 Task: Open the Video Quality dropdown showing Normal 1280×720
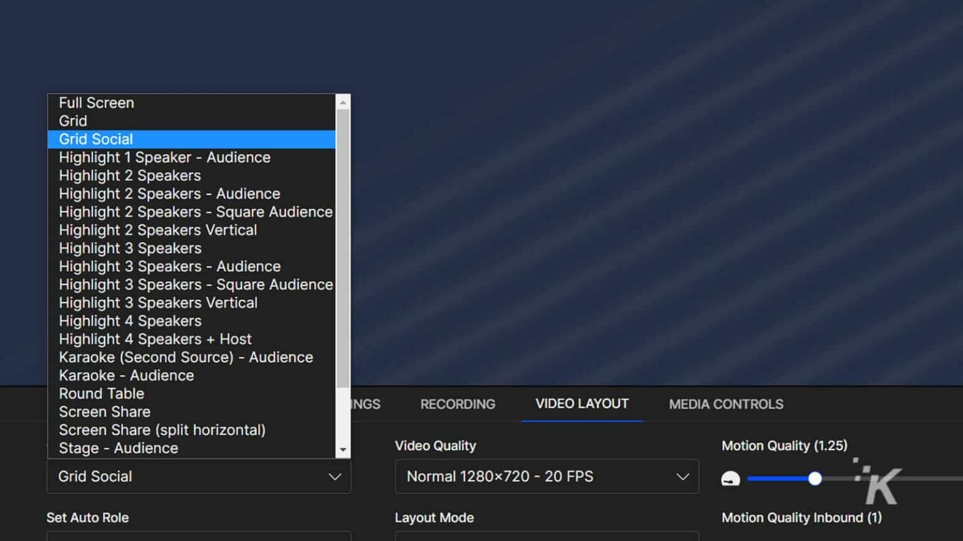(x=546, y=477)
